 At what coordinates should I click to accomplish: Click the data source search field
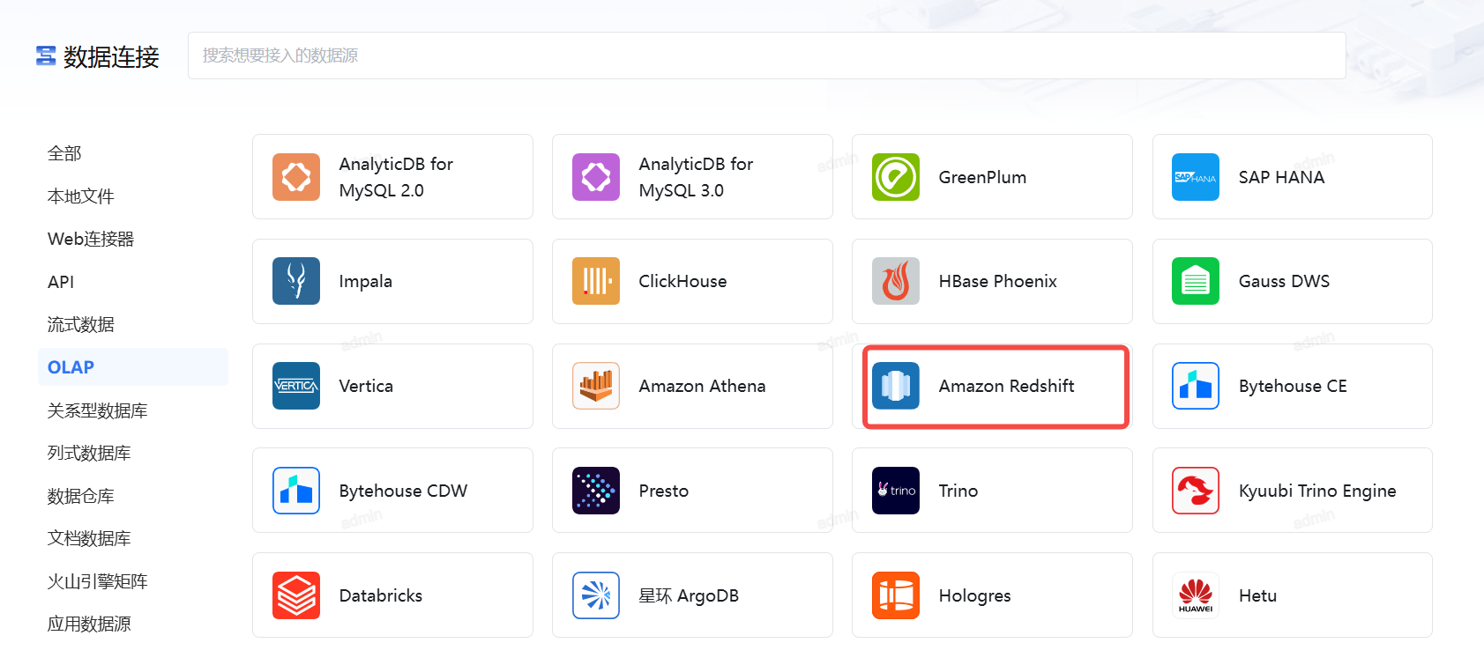click(x=766, y=55)
